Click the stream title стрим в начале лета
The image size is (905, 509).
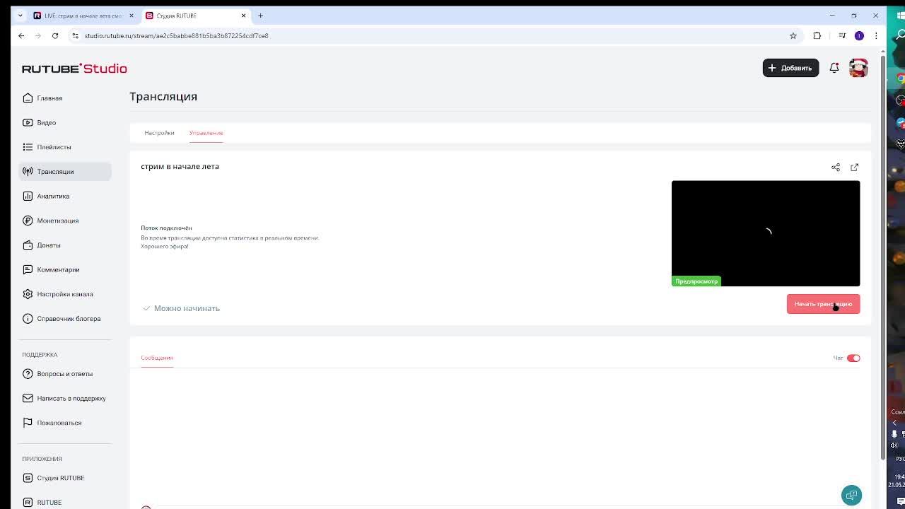[180, 166]
